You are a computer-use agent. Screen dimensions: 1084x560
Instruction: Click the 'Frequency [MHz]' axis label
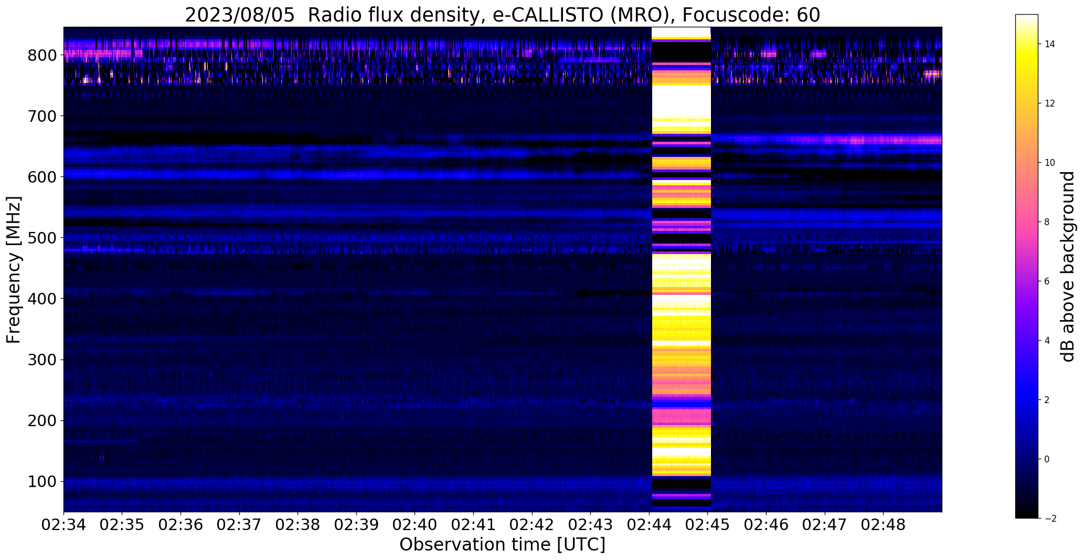(x=14, y=270)
